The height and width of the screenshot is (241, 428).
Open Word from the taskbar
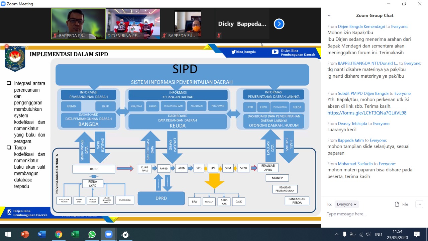tap(42, 234)
